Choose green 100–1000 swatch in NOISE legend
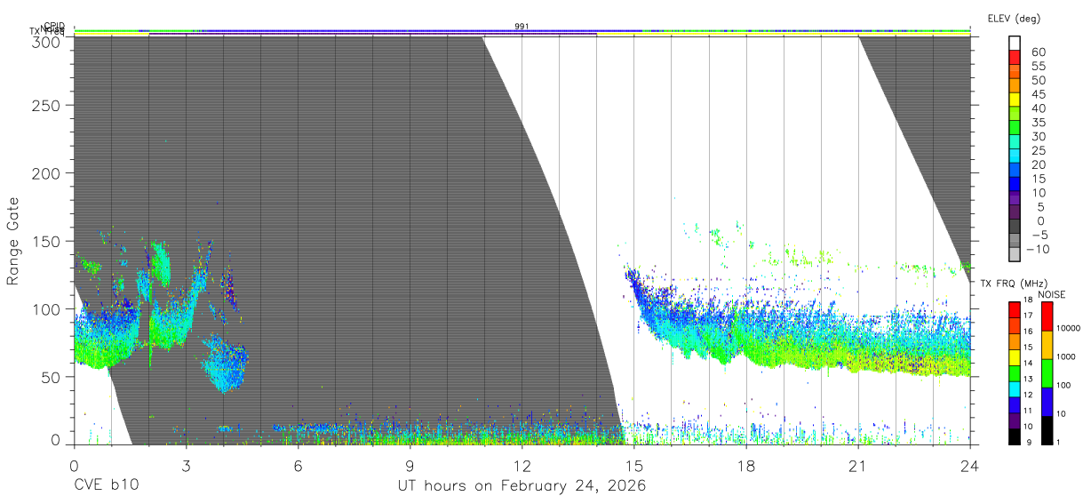1091x504 pixels. [1046, 373]
